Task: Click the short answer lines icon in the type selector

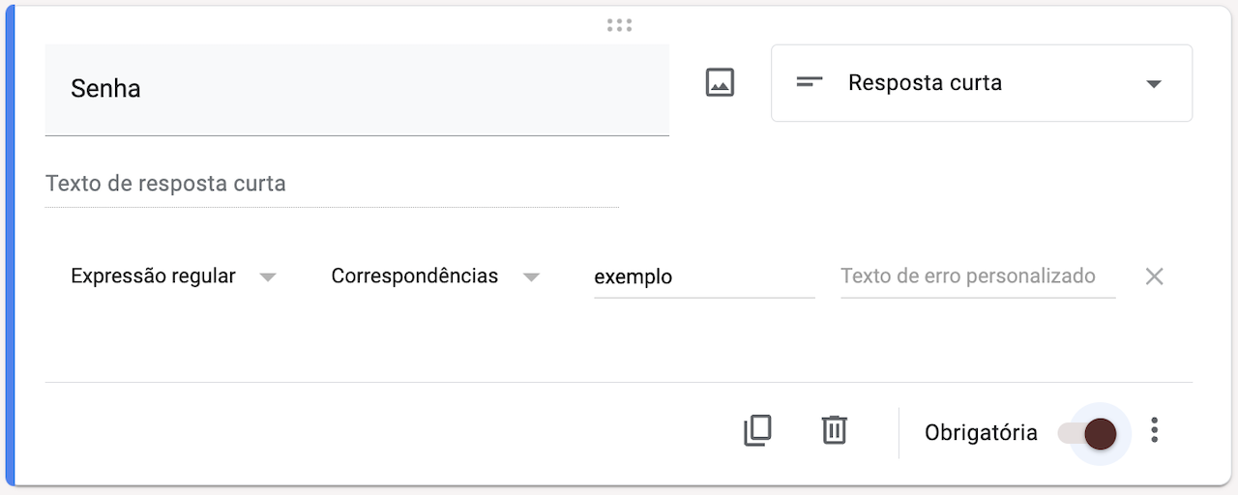Action: (x=809, y=83)
